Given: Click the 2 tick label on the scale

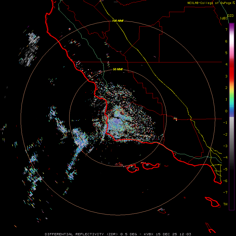Looking at the screenshot, I should pyautogui.click(x=226, y=88).
